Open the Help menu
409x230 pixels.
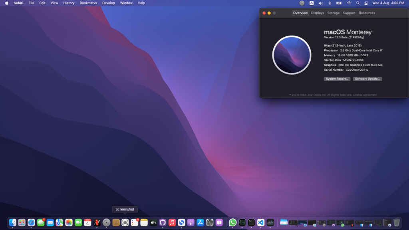(x=141, y=3)
